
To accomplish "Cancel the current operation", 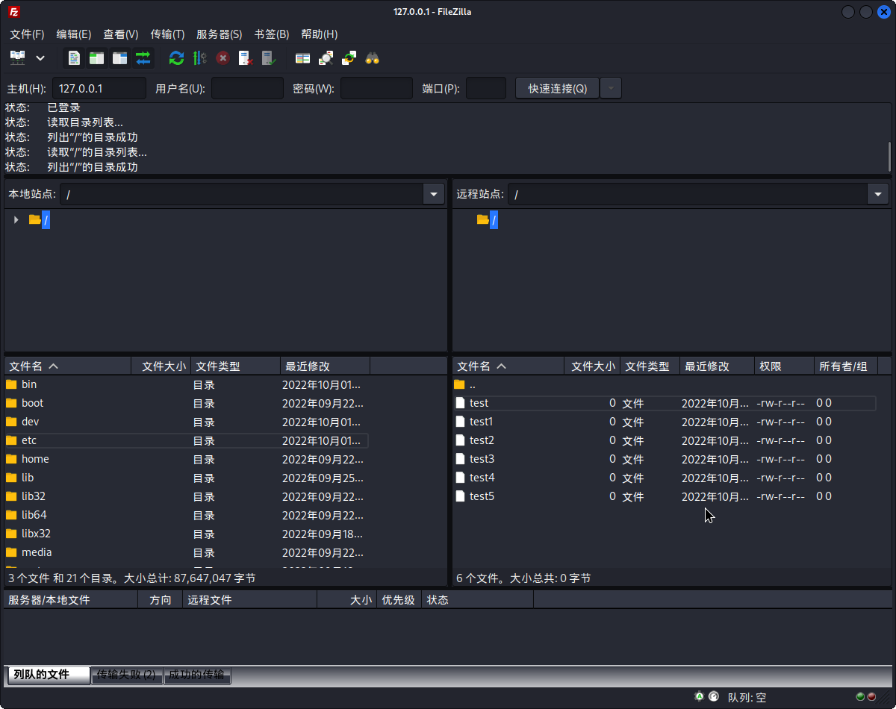I will tap(223, 57).
